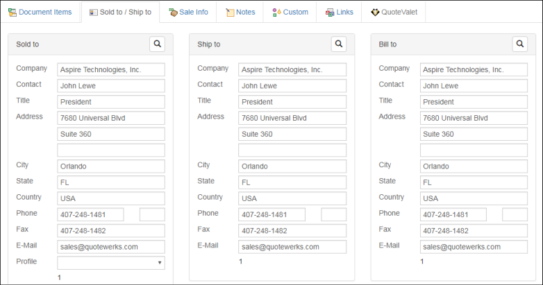Search contacts in Sold to panel
This screenshot has width=543, height=285.
point(157,44)
